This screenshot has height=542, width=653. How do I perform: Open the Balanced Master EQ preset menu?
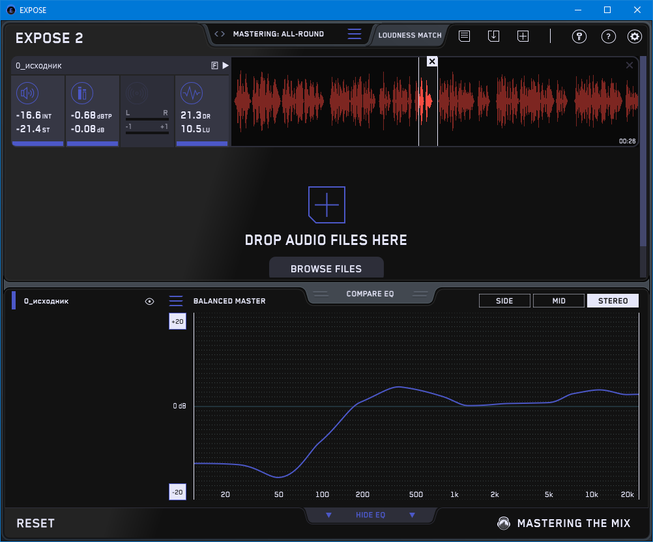(x=176, y=300)
